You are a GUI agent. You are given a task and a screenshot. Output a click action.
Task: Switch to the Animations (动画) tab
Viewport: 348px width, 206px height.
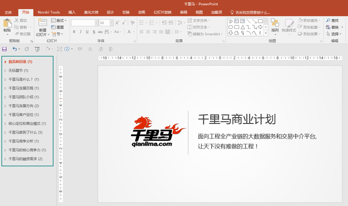tap(142, 12)
